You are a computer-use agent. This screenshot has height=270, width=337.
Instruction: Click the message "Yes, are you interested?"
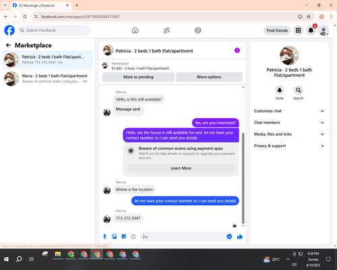pos(216,123)
